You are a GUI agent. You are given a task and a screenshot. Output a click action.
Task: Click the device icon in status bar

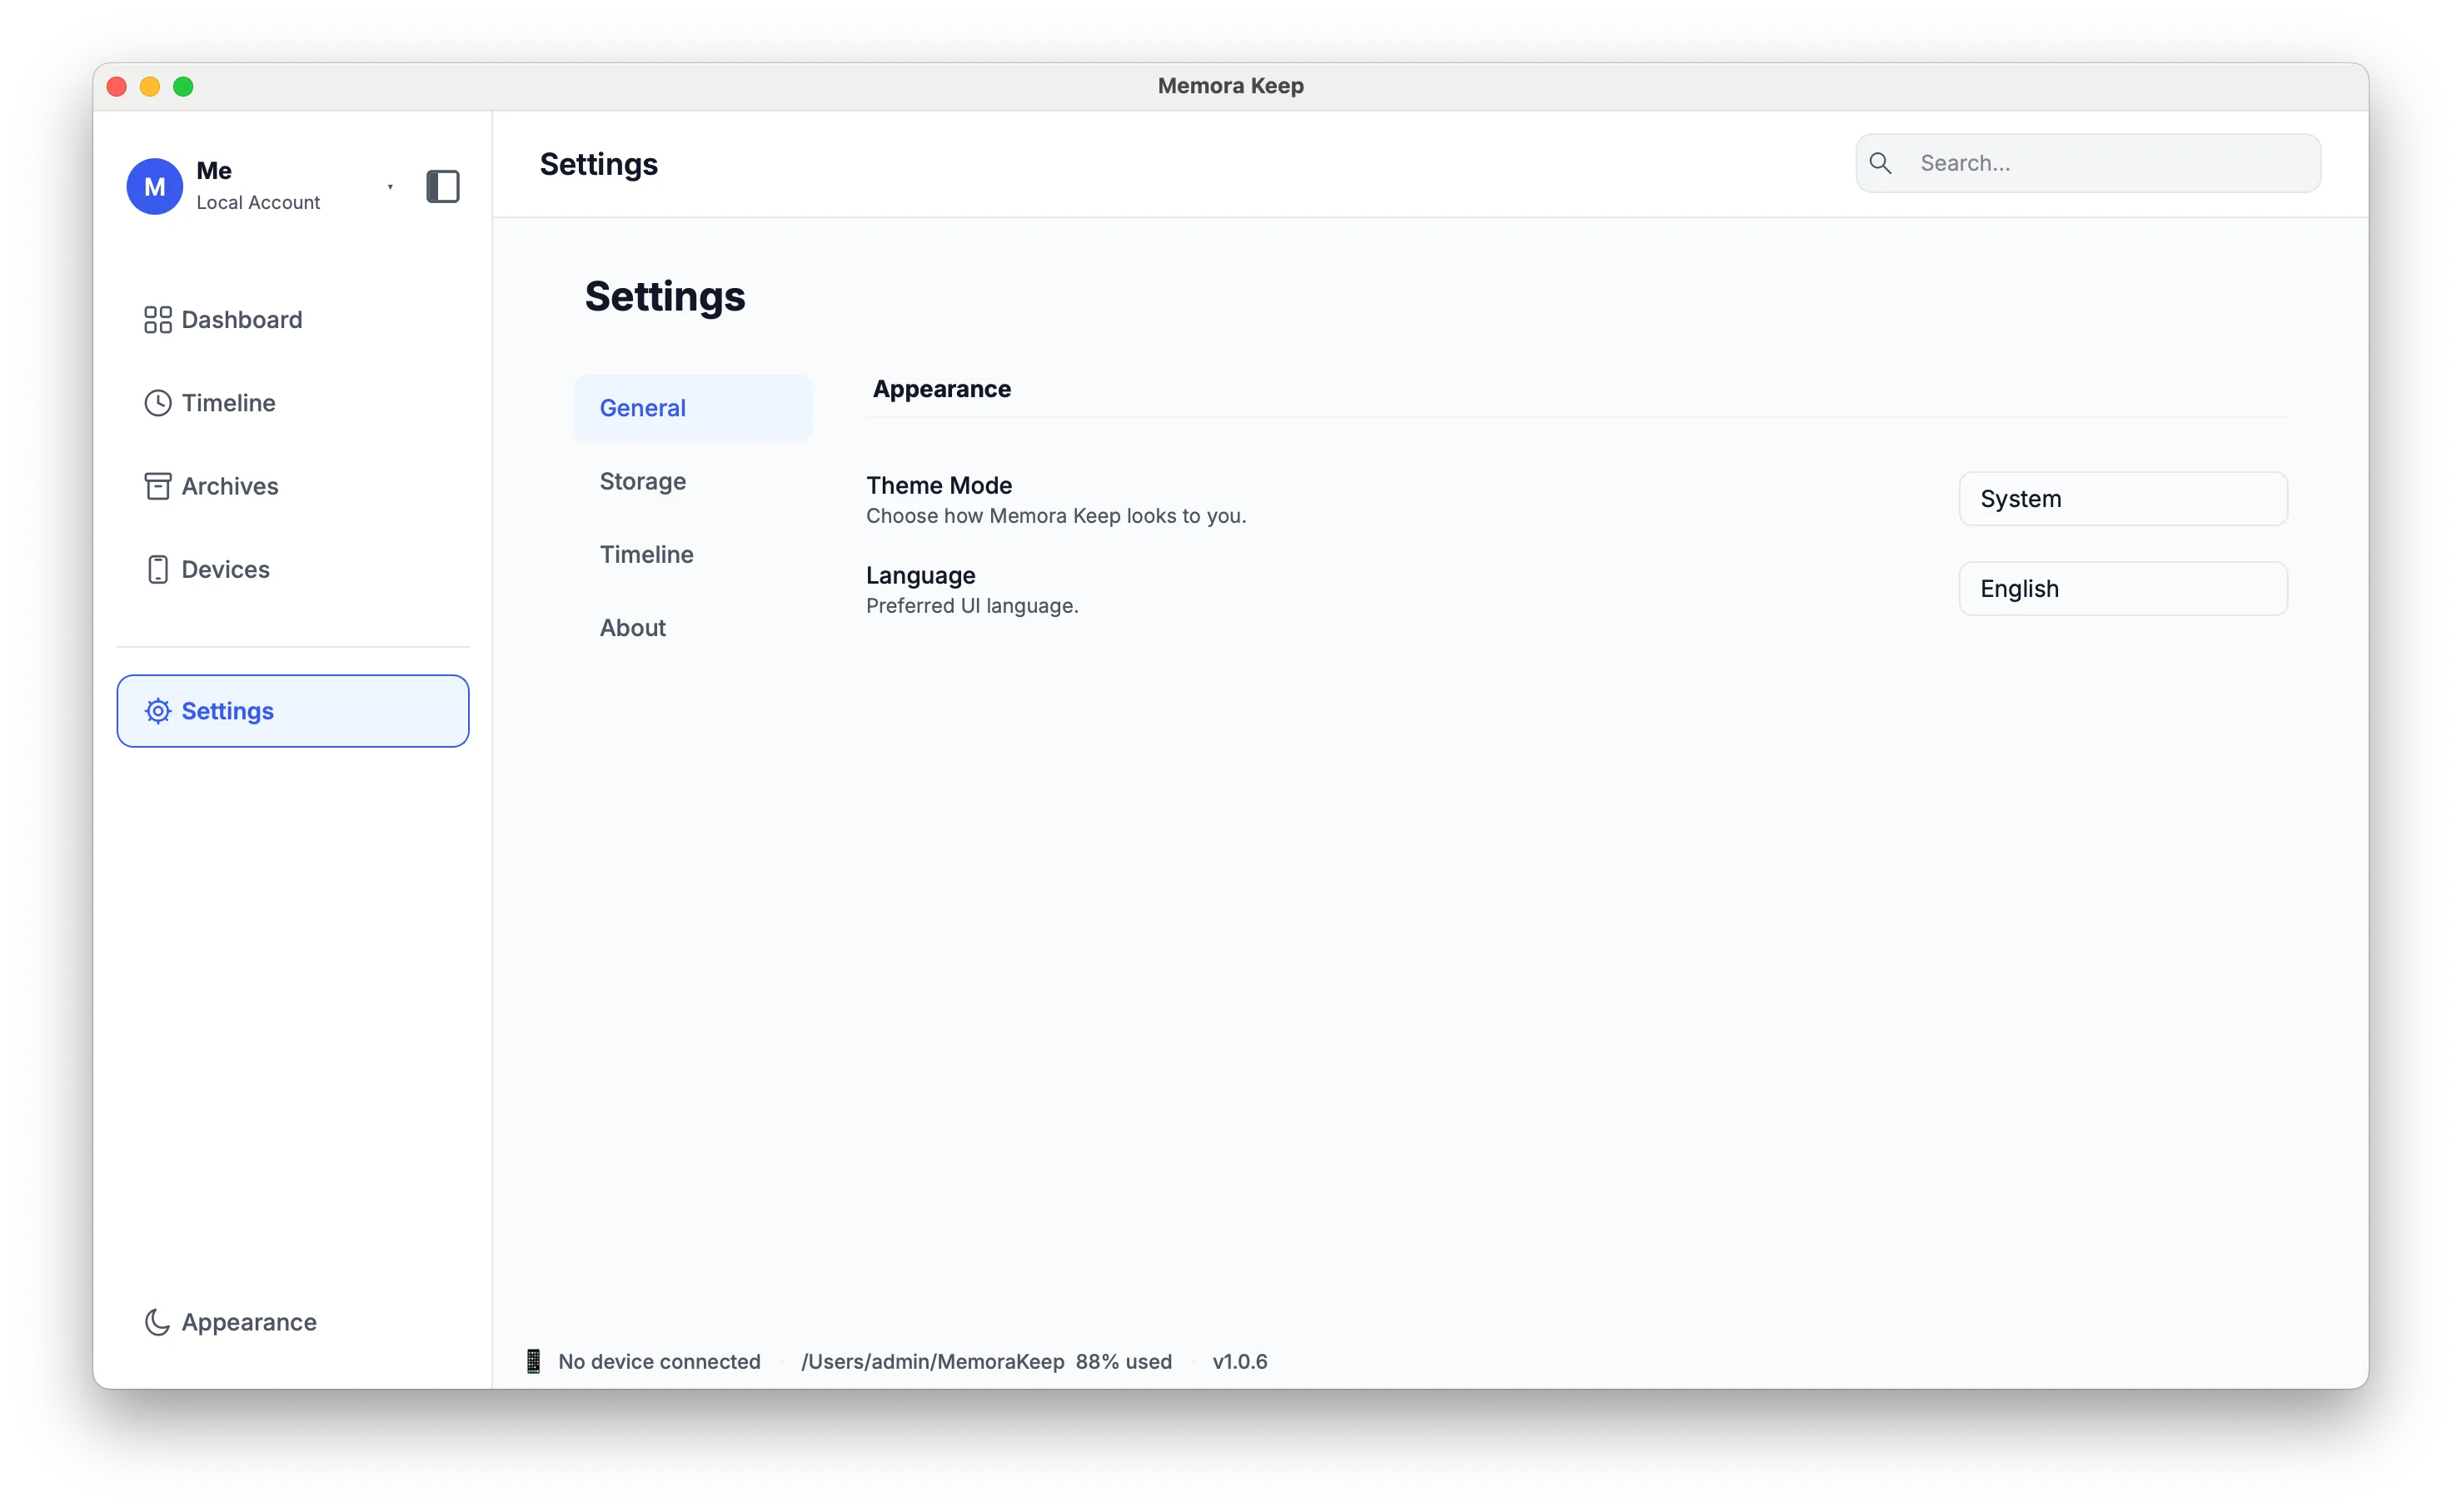coord(533,1361)
